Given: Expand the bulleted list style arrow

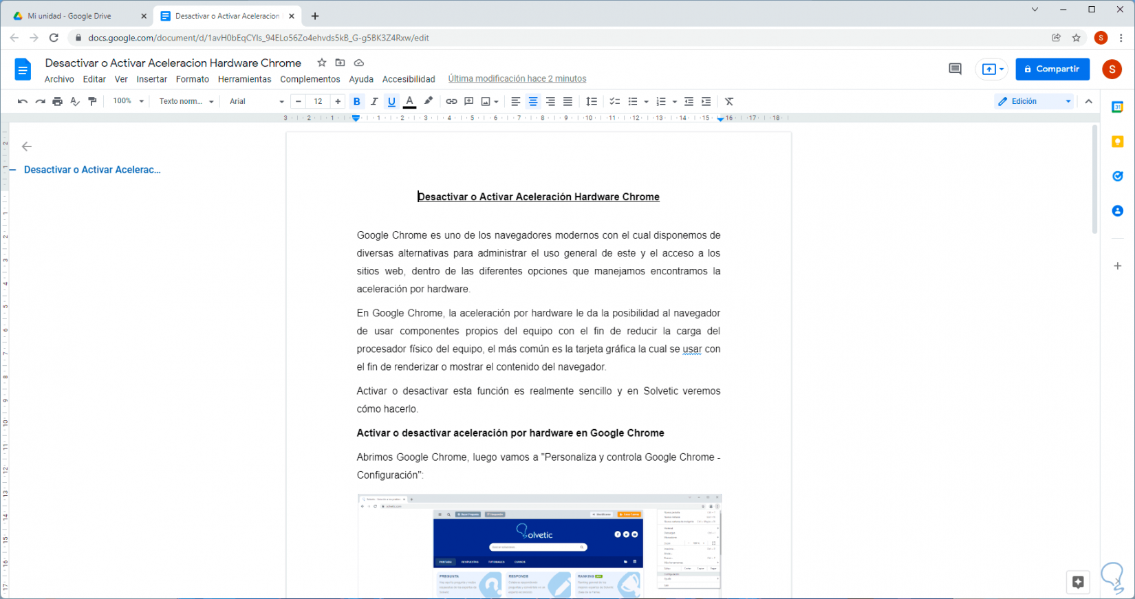Looking at the screenshot, I should pyautogui.click(x=647, y=102).
